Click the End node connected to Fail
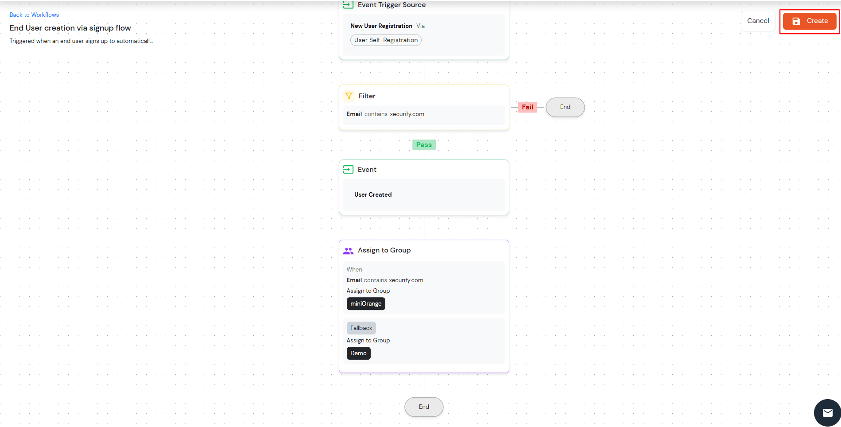 click(565, 107)
